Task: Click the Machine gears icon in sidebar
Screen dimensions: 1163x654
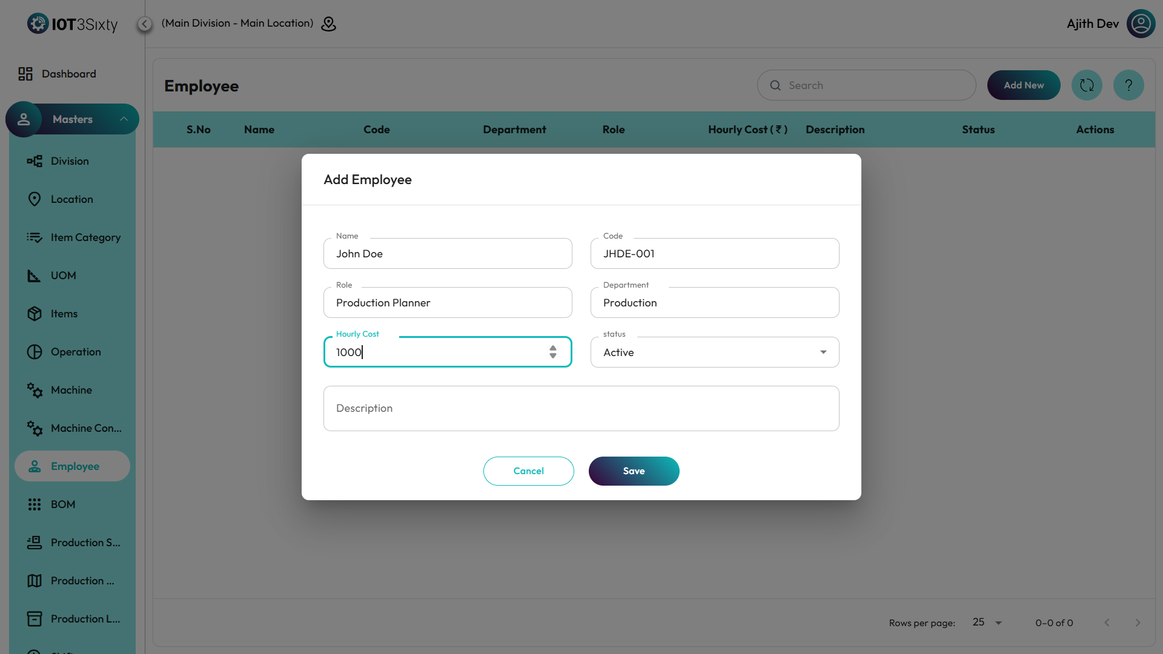Action: pyautogui.click(x=35, y=390)
